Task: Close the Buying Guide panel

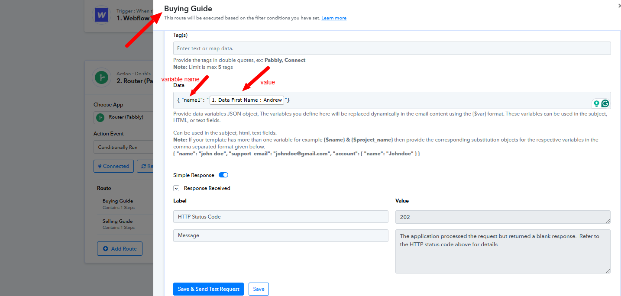Action: coord(618,6)
